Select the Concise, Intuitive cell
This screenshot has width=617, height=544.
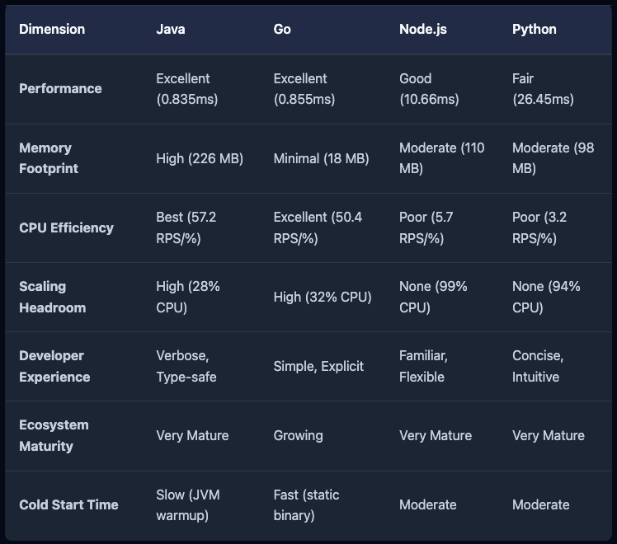click(538, 366)
